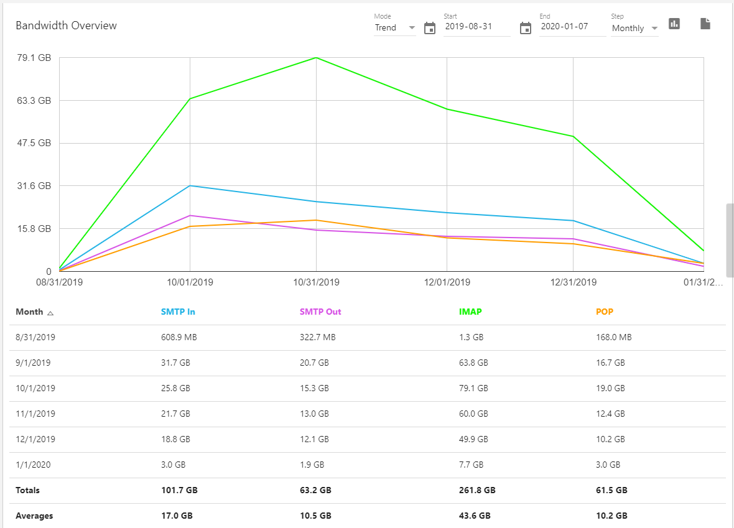The width and height of the screenshot is (734, 528).
Task: Sort table by SMTP Out column
Action: pyautogui.click(x=320, y=312)
